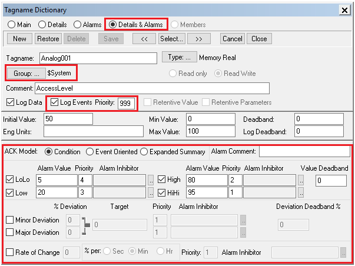Click the Cancel button

(x=233, y=39)
